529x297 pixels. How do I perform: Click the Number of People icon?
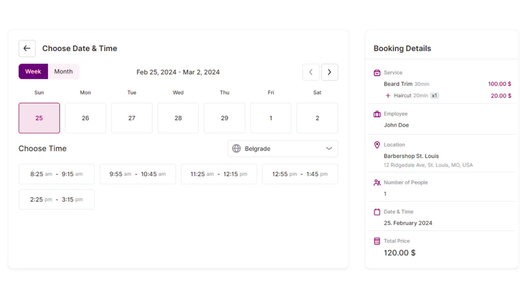[x=377, y=183]
